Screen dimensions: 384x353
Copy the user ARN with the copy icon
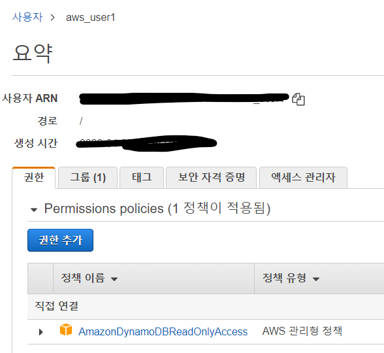[298, 99]
